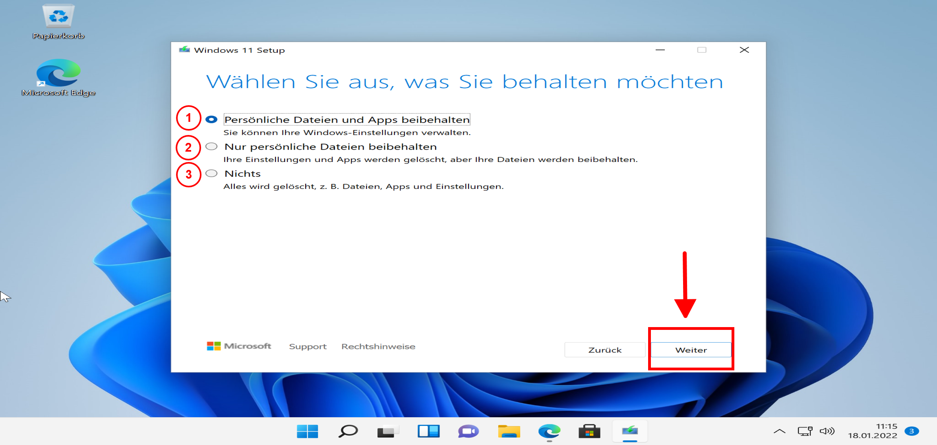The image size is (937, 445).
Task: Open the Start menu from the taskbar
Action: pos(306,431)
